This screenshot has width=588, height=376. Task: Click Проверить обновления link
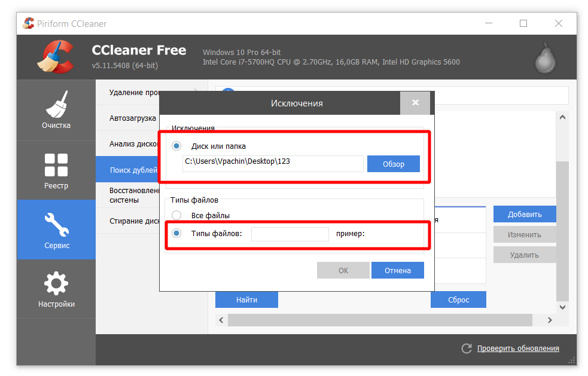point(517,349)
